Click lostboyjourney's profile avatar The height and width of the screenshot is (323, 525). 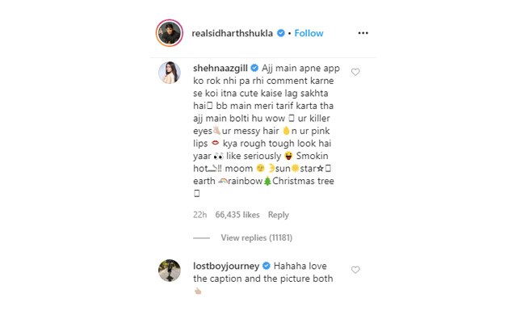[x=170, y=271]
